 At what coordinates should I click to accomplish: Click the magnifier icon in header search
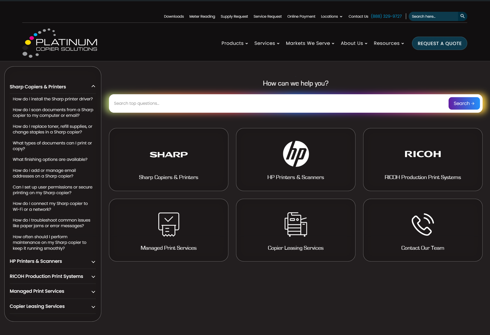pyautogui.click(x=462, y=16)
